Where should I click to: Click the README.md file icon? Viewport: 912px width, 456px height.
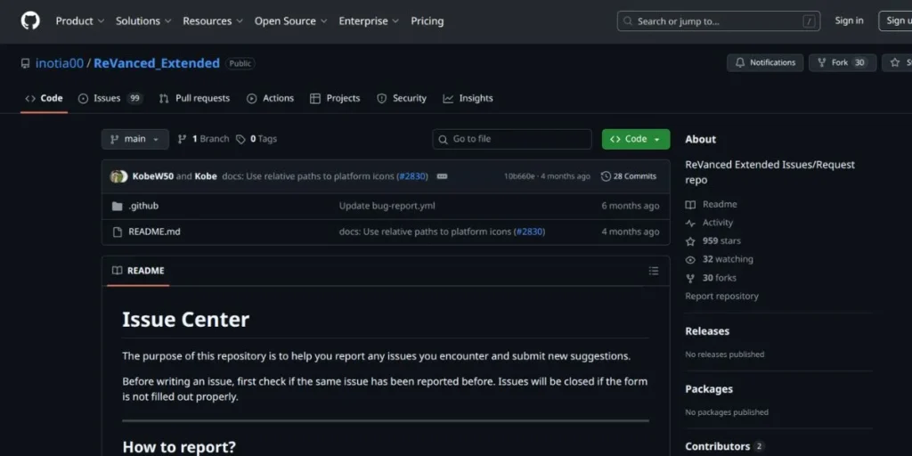(x=118, y=232)
